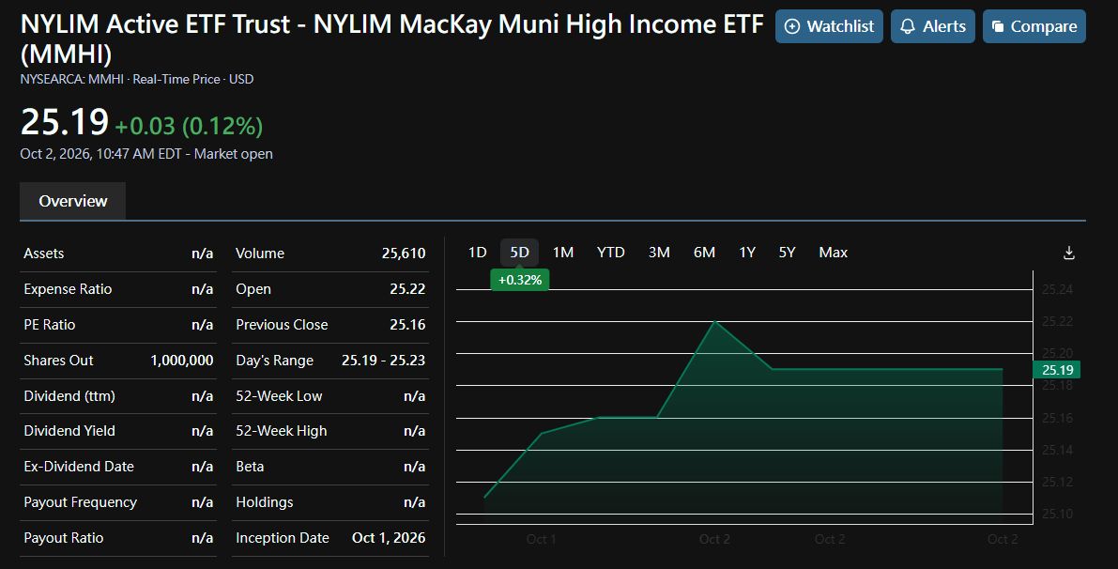The height and width of the screenshot is (569, 1118).
Task: Click the +0.32% change badge
Action: pyautogui.click(x=520, y=280)
